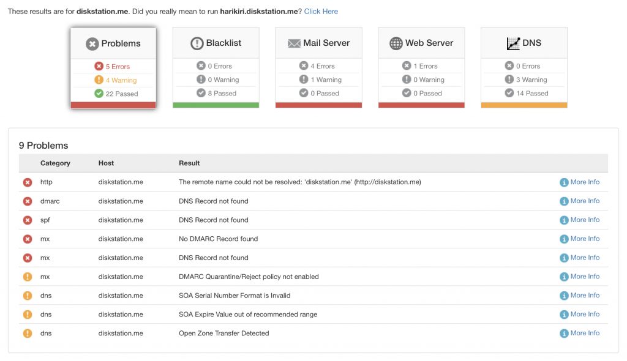
Task: Open the Blacklist results tab
Action: [216, 43]
